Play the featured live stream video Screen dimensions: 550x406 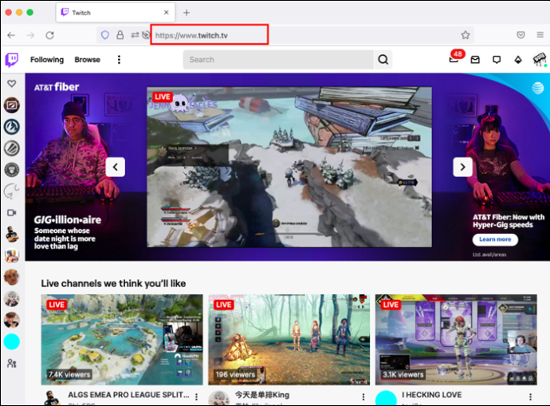(289, 167)
